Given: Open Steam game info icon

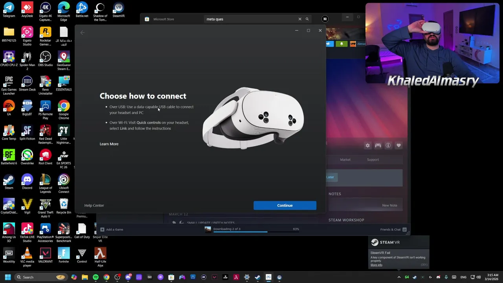Looking at the screenshot, I should pos(388,145).
